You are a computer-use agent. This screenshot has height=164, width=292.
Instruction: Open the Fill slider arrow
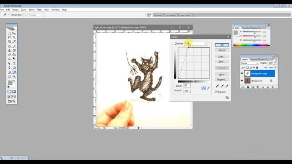[x=276, y=68]
